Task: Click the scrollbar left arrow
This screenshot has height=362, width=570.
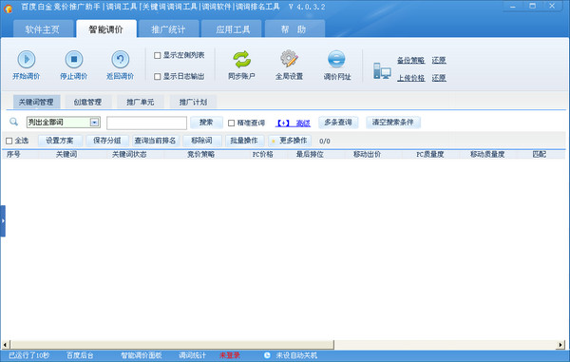Action: click(6, 344)
